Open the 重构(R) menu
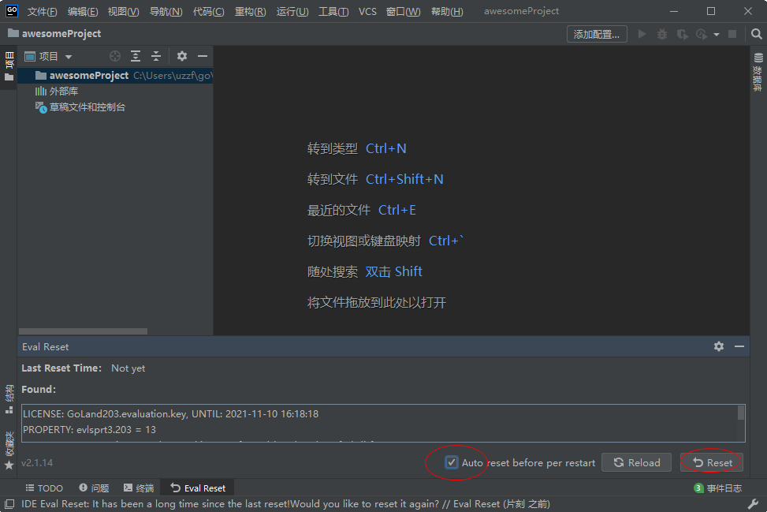Viewport: 767px width, 512px height. [250, 11]
